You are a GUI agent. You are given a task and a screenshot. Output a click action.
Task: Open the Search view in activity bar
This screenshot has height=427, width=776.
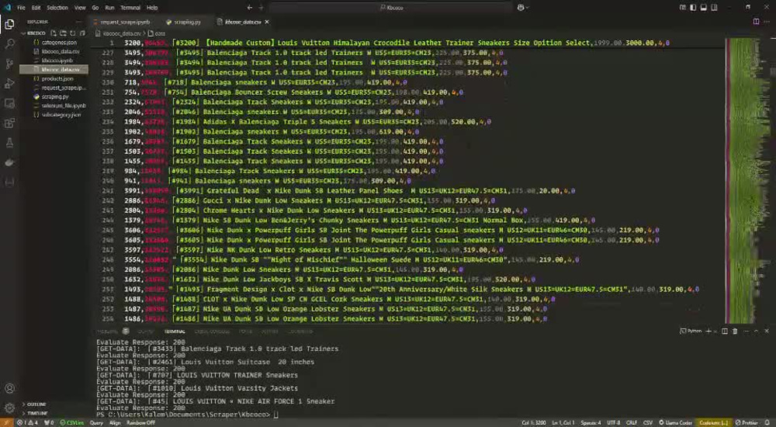9,43
